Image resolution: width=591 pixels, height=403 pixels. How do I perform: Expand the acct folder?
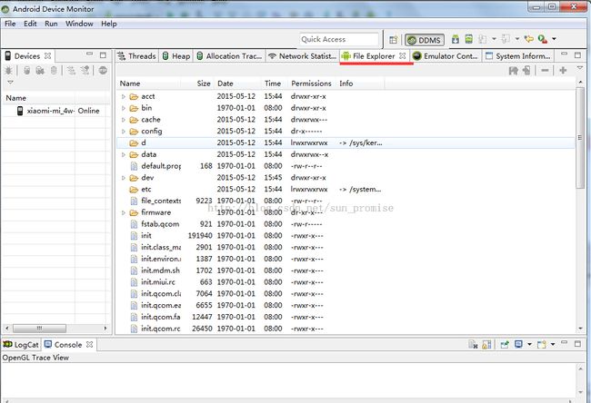[x=124, y=97]
